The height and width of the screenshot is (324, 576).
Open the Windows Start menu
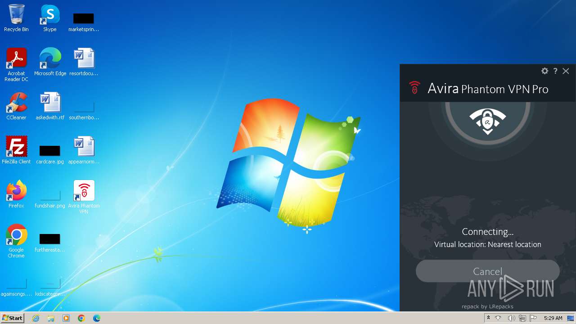[12, 318]
